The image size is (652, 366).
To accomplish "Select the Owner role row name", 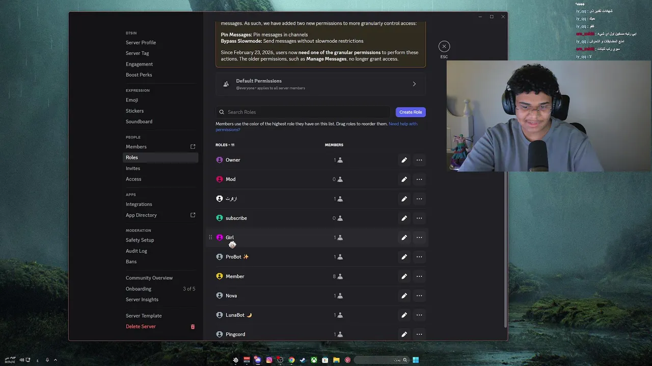I will coord(233,160).
